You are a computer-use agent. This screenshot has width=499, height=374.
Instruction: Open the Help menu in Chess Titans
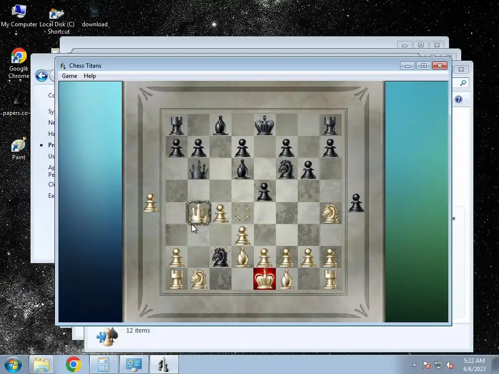pos(90,76)
